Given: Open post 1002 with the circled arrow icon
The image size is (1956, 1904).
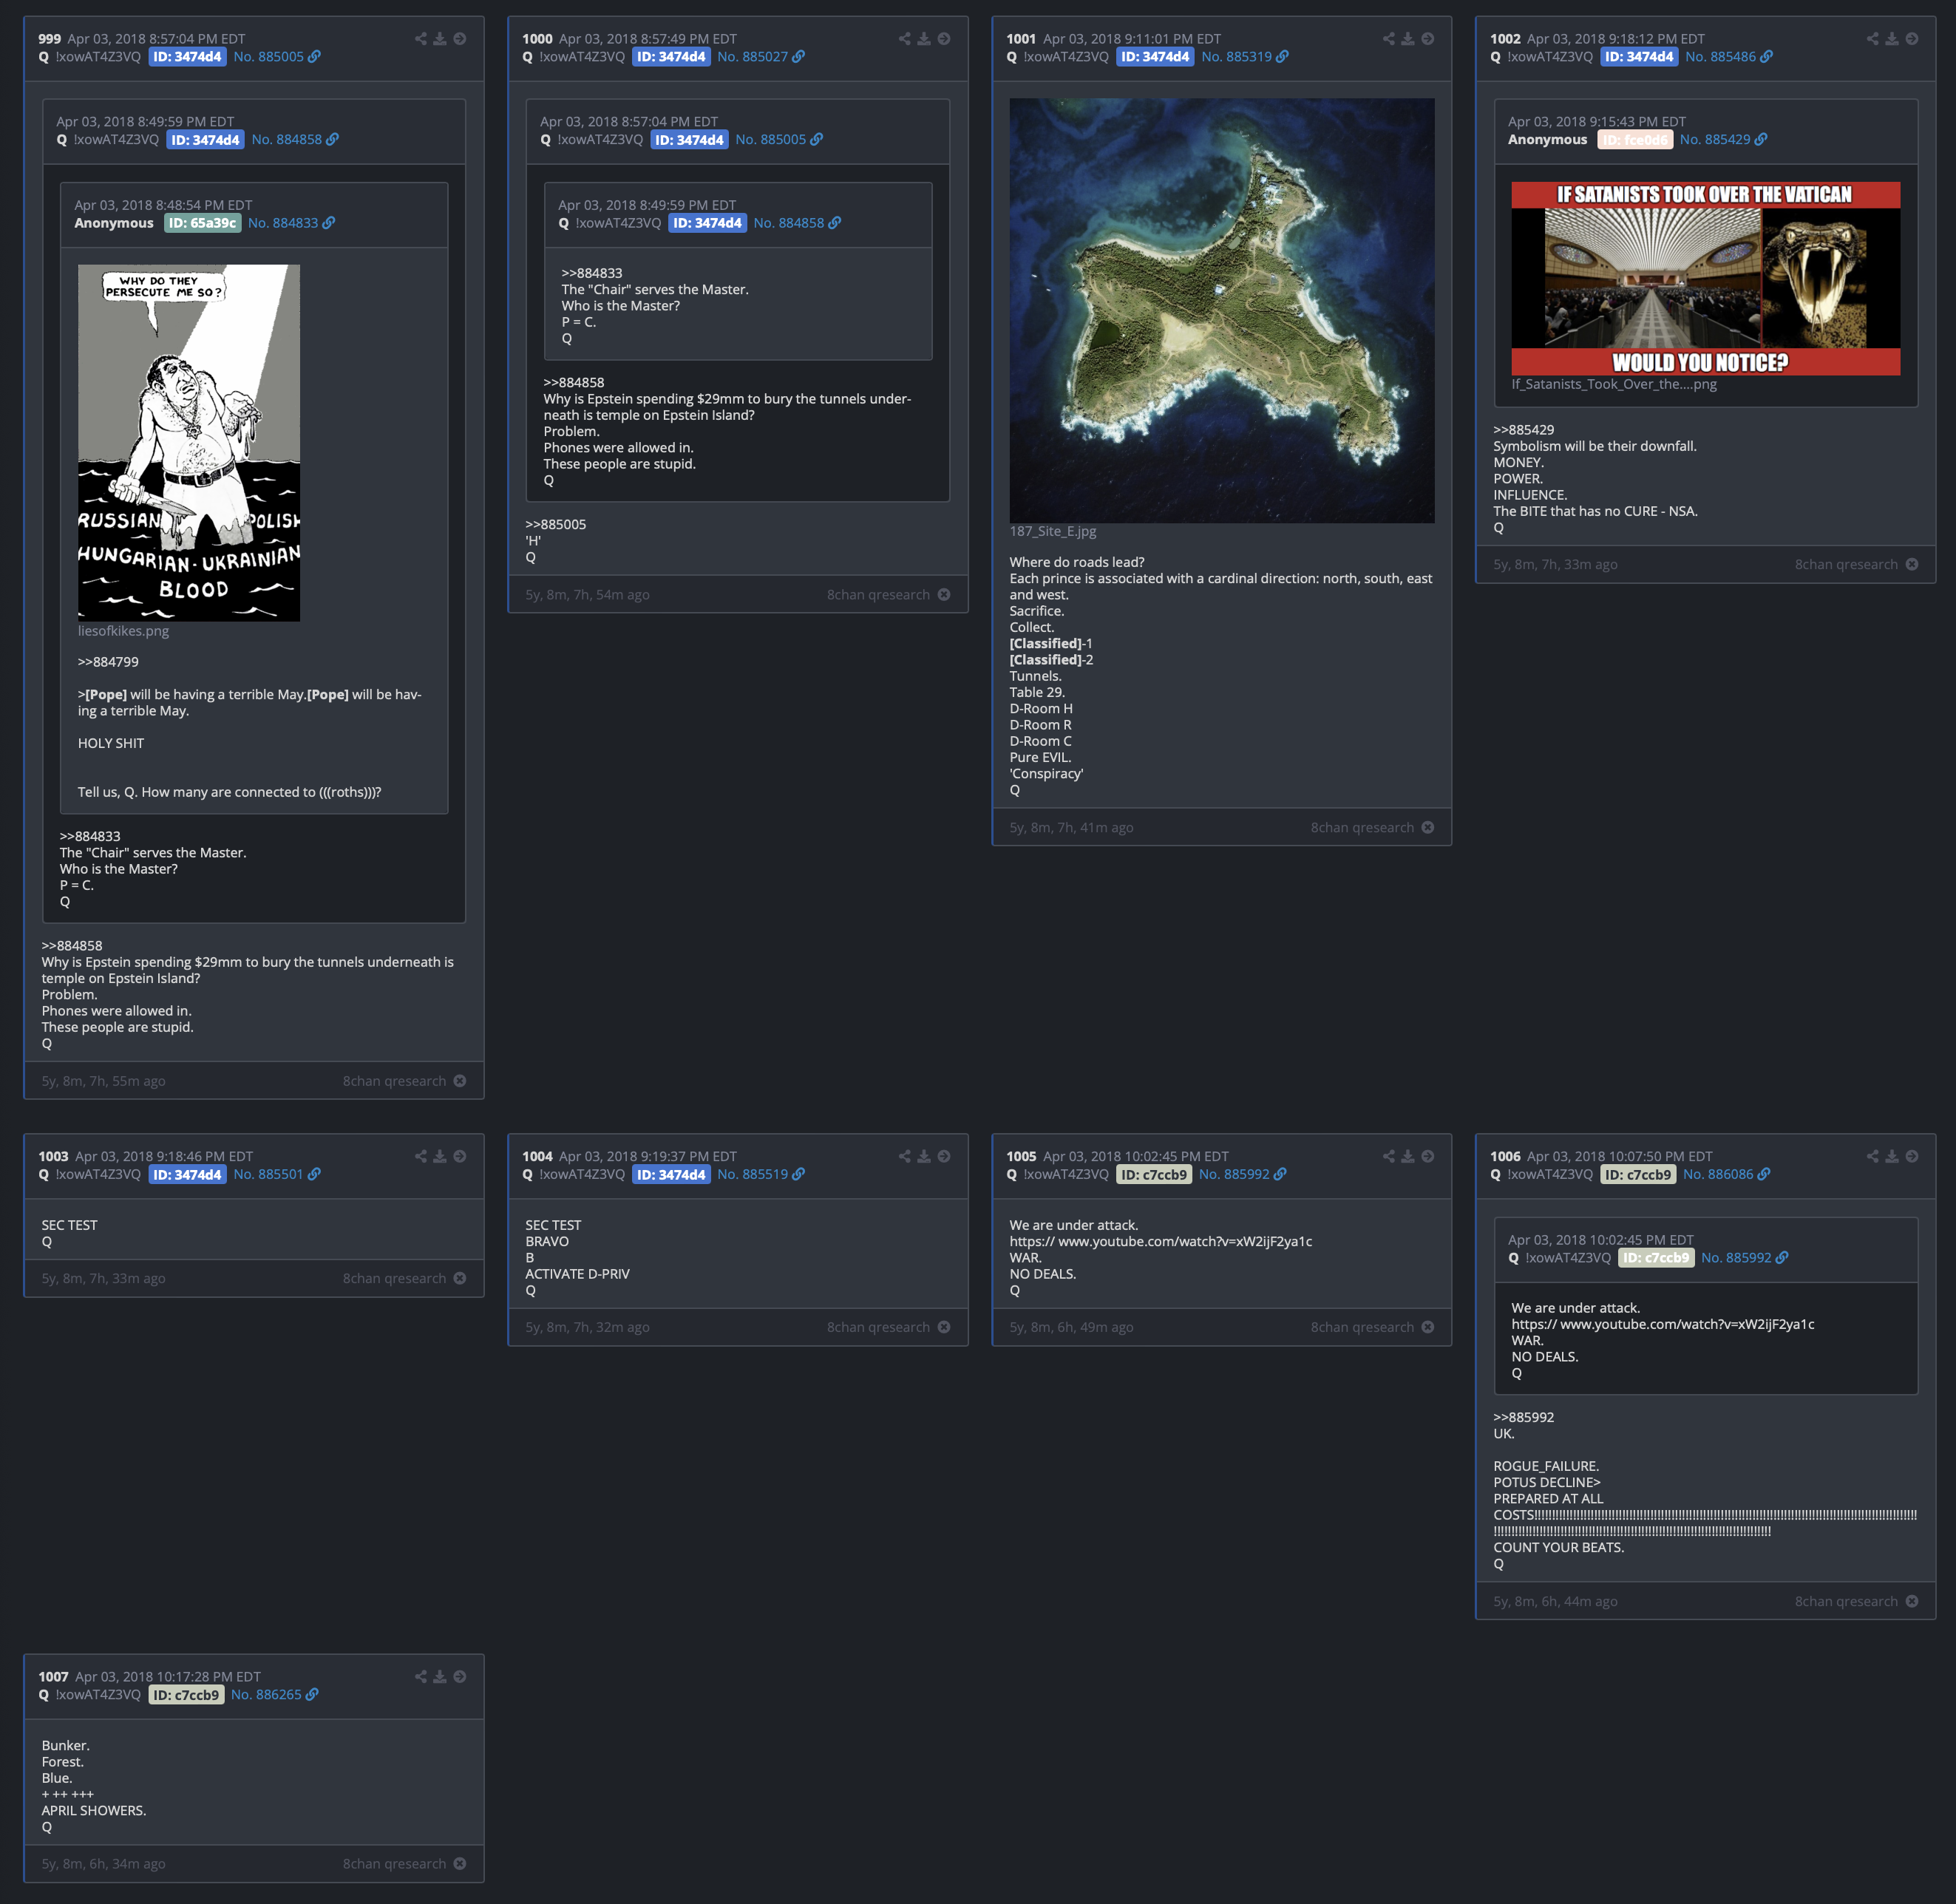Looking at the screenshot, I should coord(1912,39).
